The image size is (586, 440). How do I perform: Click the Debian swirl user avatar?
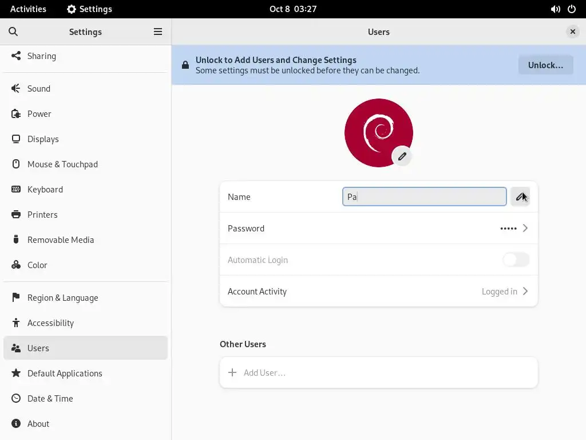[x=379, y=133]
